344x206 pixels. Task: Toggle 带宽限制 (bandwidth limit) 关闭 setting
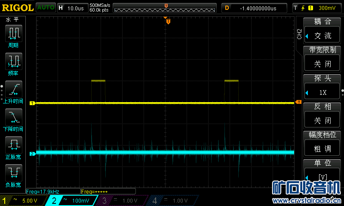point(322,64)
